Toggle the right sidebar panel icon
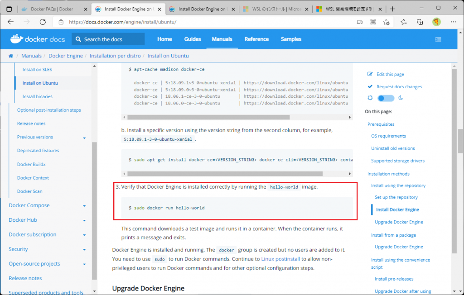Image resolution: width=464 pixels, height=295 pixels. pyautogui.click(x=438, y=39)
